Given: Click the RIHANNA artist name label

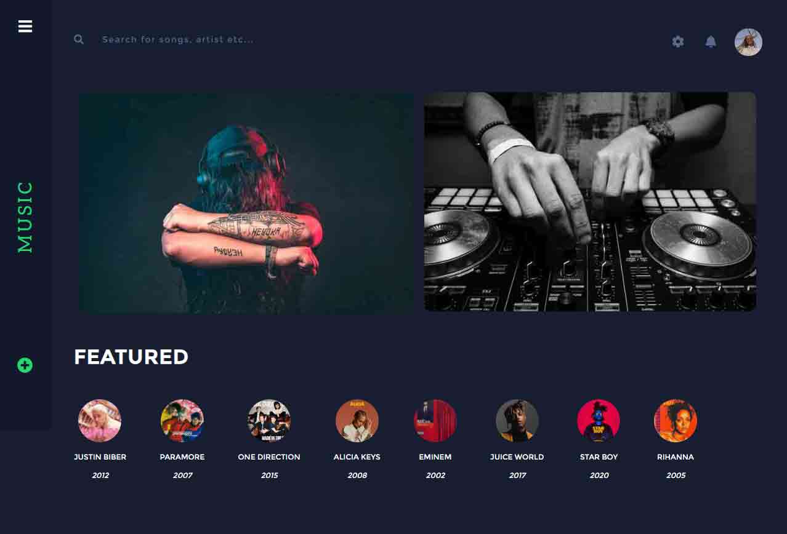Looking at the screenshot, I should click(x=676, y=457).
